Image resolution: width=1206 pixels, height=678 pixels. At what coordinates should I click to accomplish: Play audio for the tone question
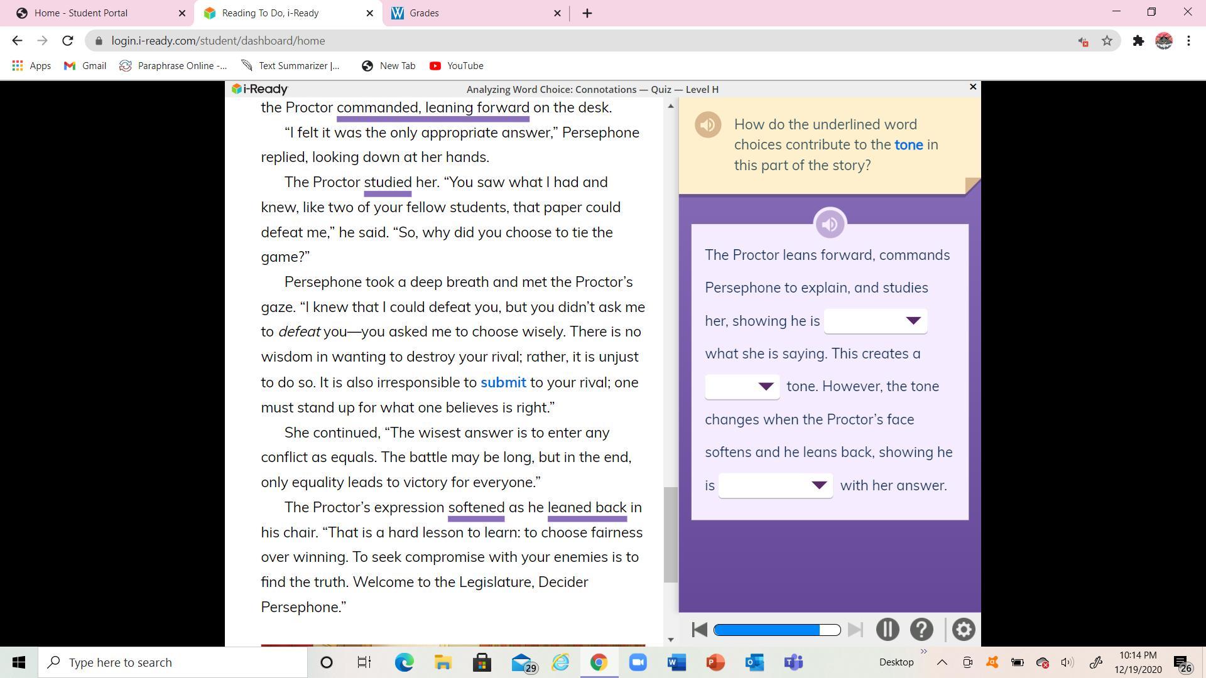click(x=707, y=124)
